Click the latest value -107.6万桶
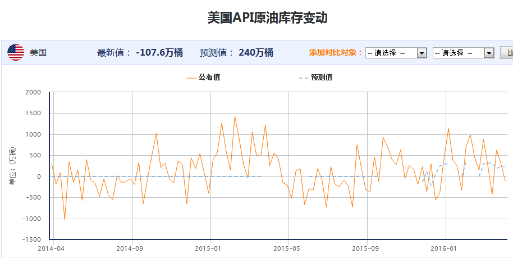This screenshot has width=513, height=258. [159, 52]
